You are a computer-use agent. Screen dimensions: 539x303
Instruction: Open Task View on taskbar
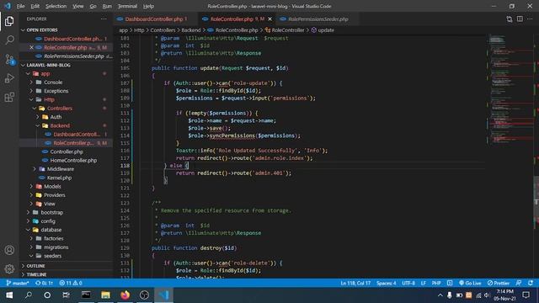tap(67, 295)
